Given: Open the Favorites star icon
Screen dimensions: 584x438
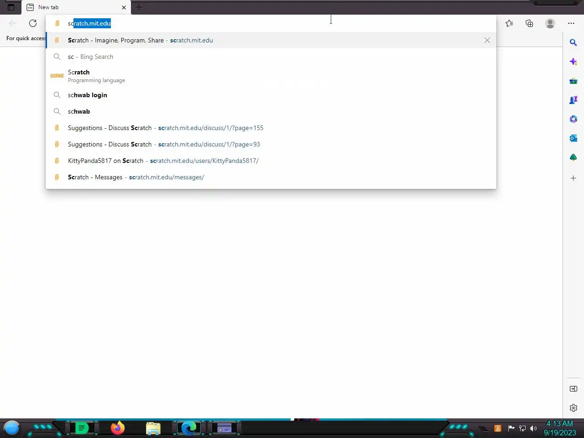Looking at the screenshot, I should [509, 23].
